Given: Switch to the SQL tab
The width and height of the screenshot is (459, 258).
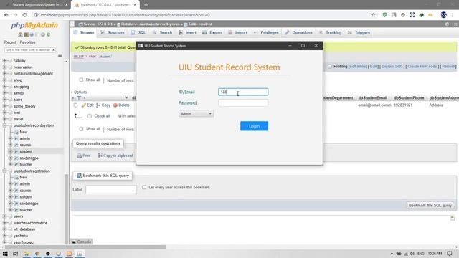Looking at the screenshot, I should click(x=138, y=32).
